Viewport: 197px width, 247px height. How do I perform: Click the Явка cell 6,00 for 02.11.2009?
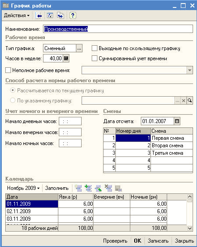point(75,211)
